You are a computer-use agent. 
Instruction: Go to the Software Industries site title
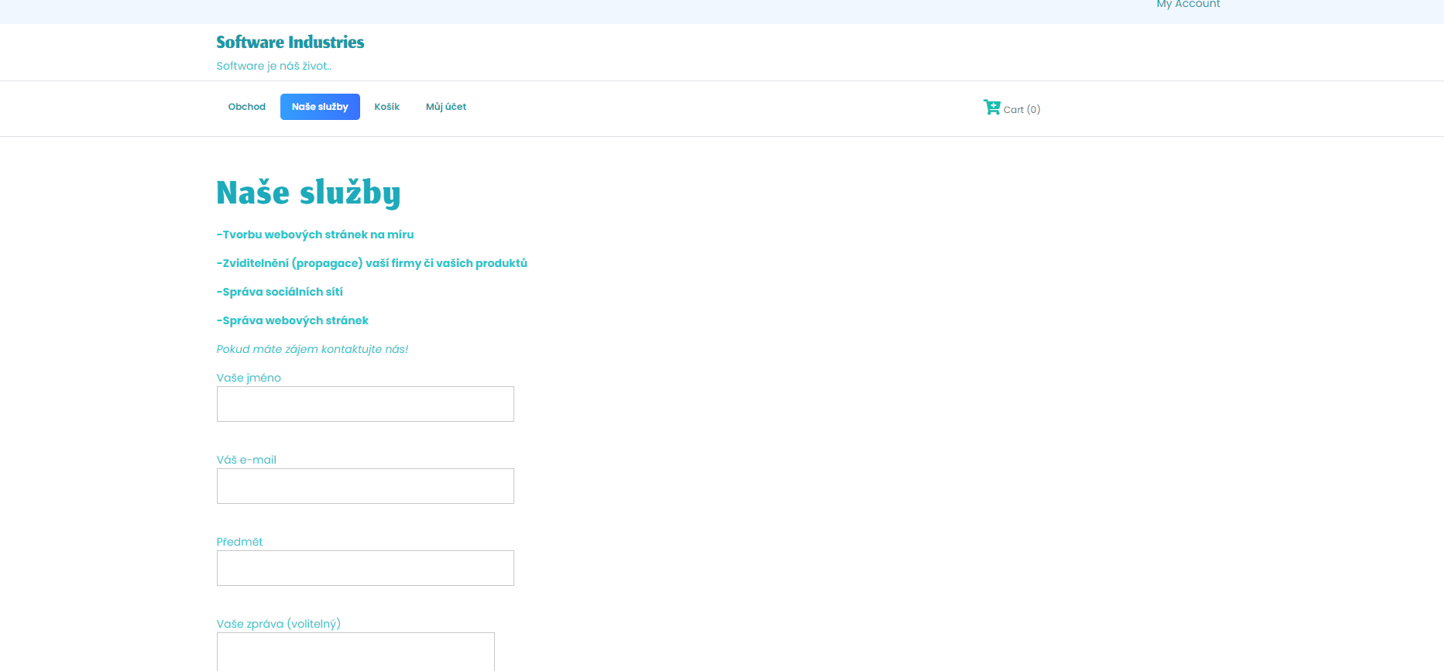pyautogui.click(x=290, y=43)
